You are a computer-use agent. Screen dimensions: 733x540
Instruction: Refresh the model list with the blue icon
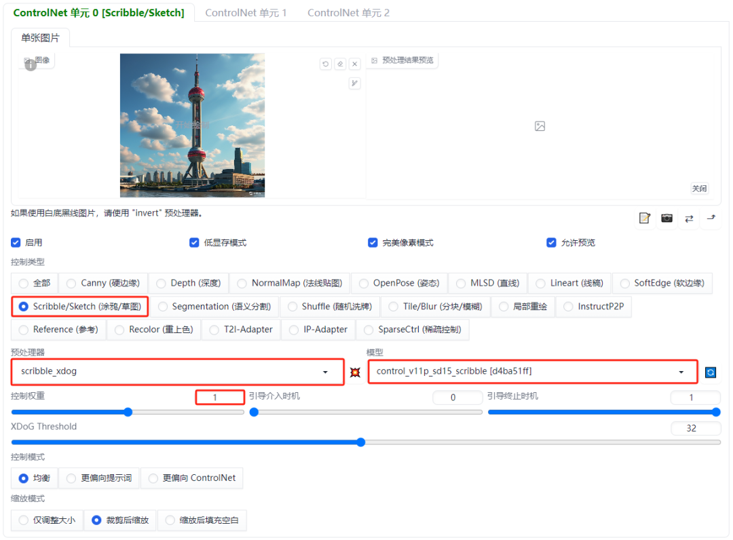click(711, 372)
